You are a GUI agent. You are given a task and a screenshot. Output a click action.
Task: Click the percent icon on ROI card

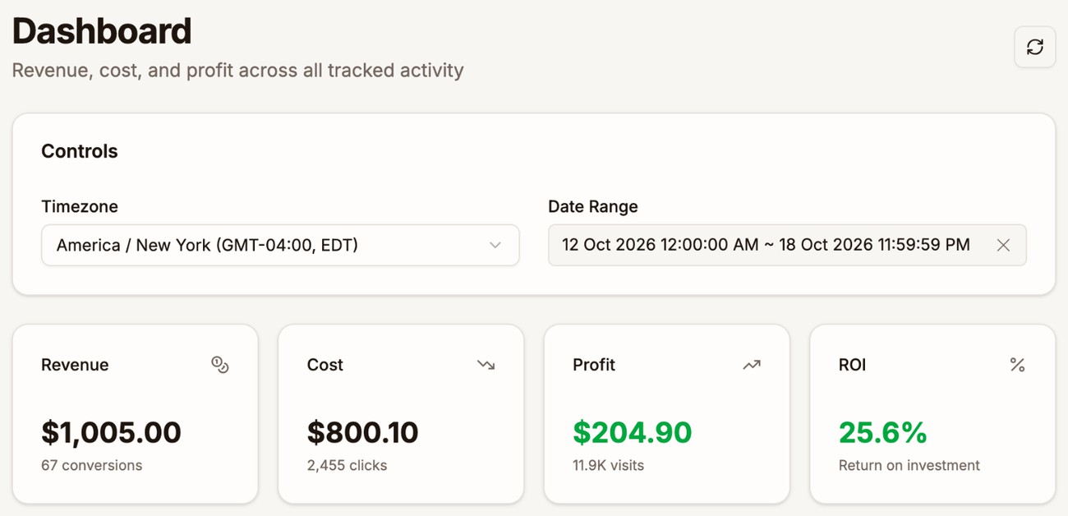pos(1017,365)
